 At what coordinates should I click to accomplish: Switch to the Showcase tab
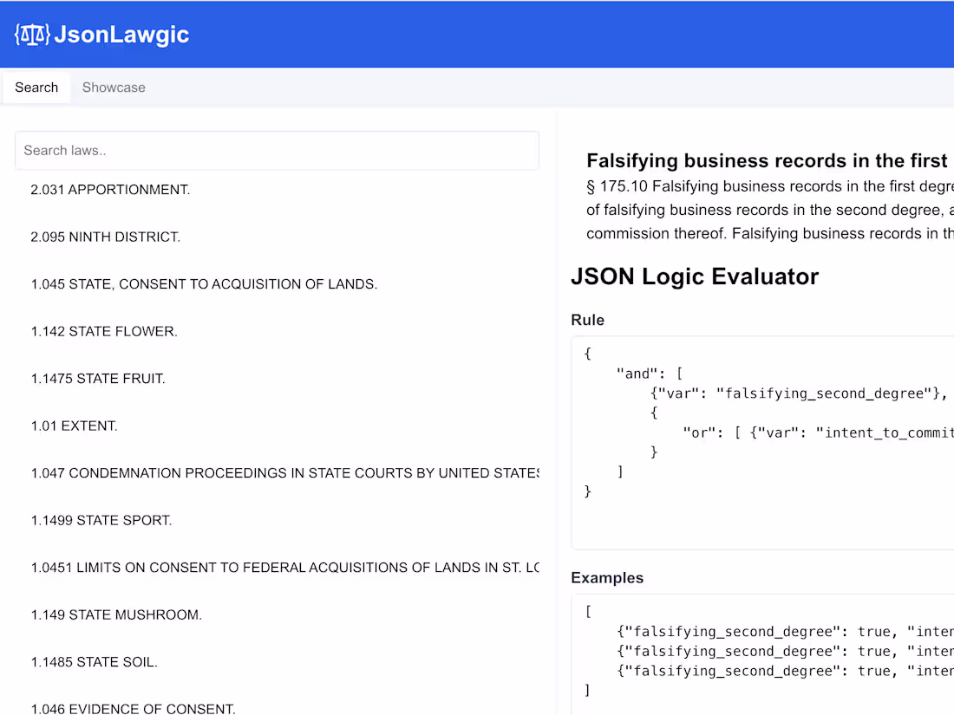pyautogui.click(x=114, y=88)
